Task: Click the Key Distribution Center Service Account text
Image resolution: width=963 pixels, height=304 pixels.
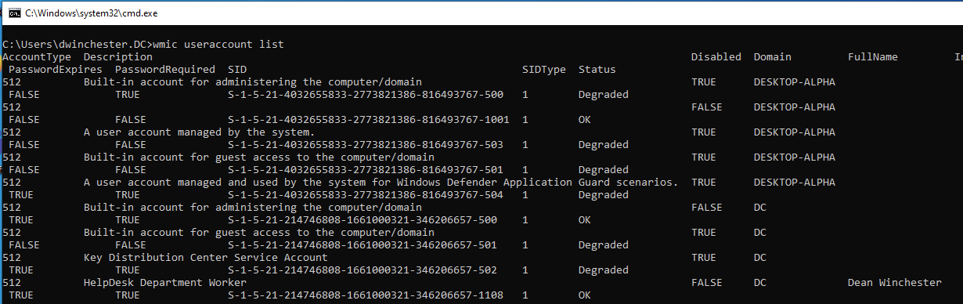Action: (x=205, y=257)
